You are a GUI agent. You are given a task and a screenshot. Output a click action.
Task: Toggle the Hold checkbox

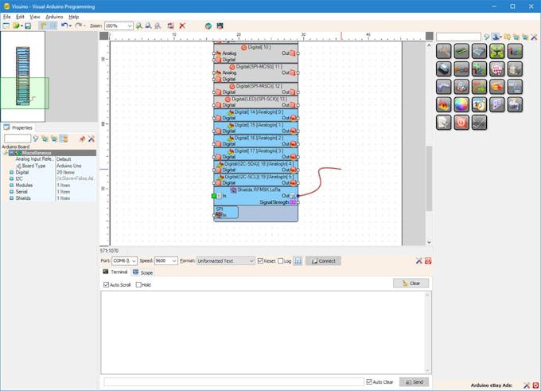tap(138, 284)
